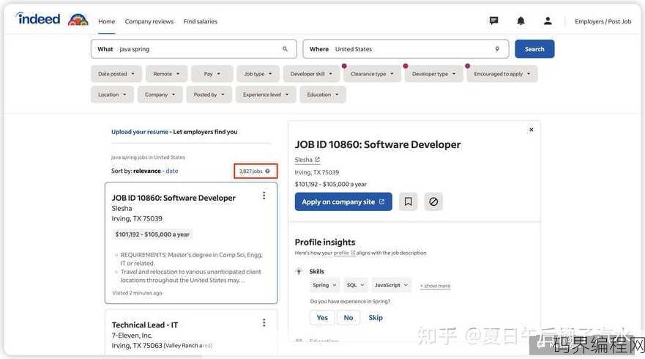Image resolution: width=645 pixels, height=359 pixels.
Task: Open the Slesha company link
Action: coord(304,159)
